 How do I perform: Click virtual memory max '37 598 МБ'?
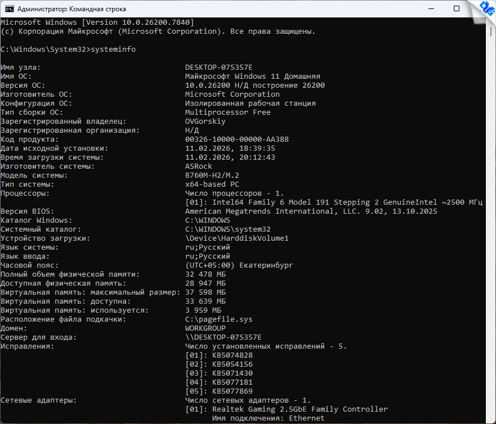pyautogui.click(x=205, y=292)
